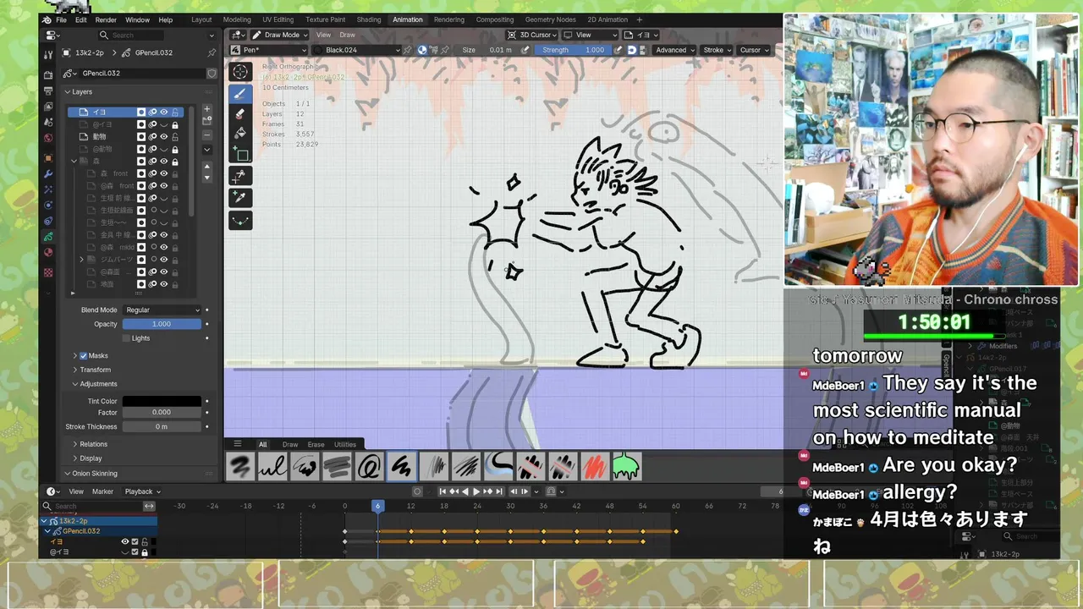Select the Erase brush category tab
Image resolution: width=1083 pixels, height=609 pixels.
click(x=316, y=444)
